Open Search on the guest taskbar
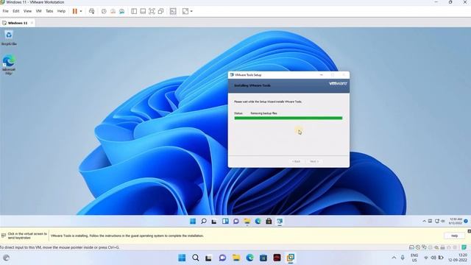 (204, 221)
